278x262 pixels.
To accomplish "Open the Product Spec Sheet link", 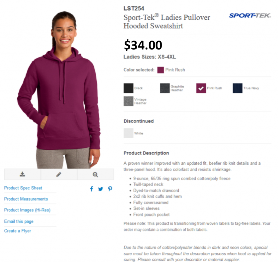I will (23, 188).
